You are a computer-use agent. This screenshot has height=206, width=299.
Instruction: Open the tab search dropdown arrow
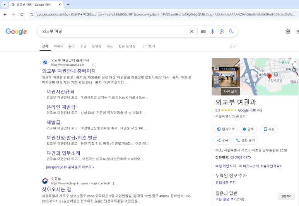[5, 4]
